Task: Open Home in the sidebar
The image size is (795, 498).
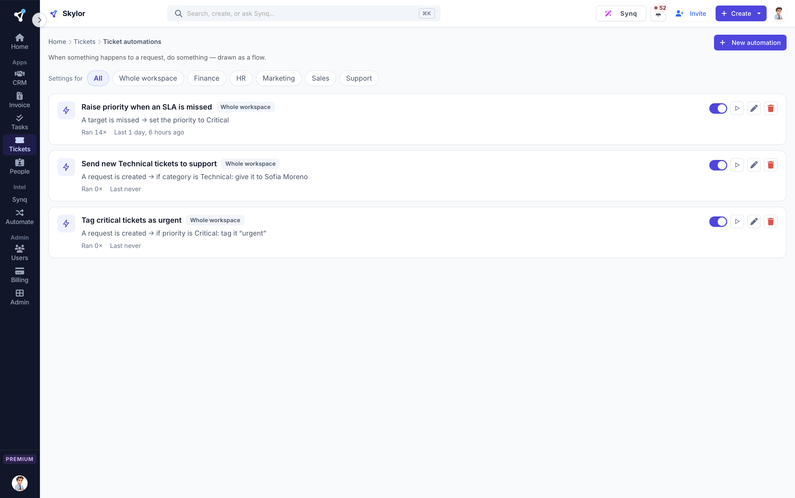Action: coord(19,42)
